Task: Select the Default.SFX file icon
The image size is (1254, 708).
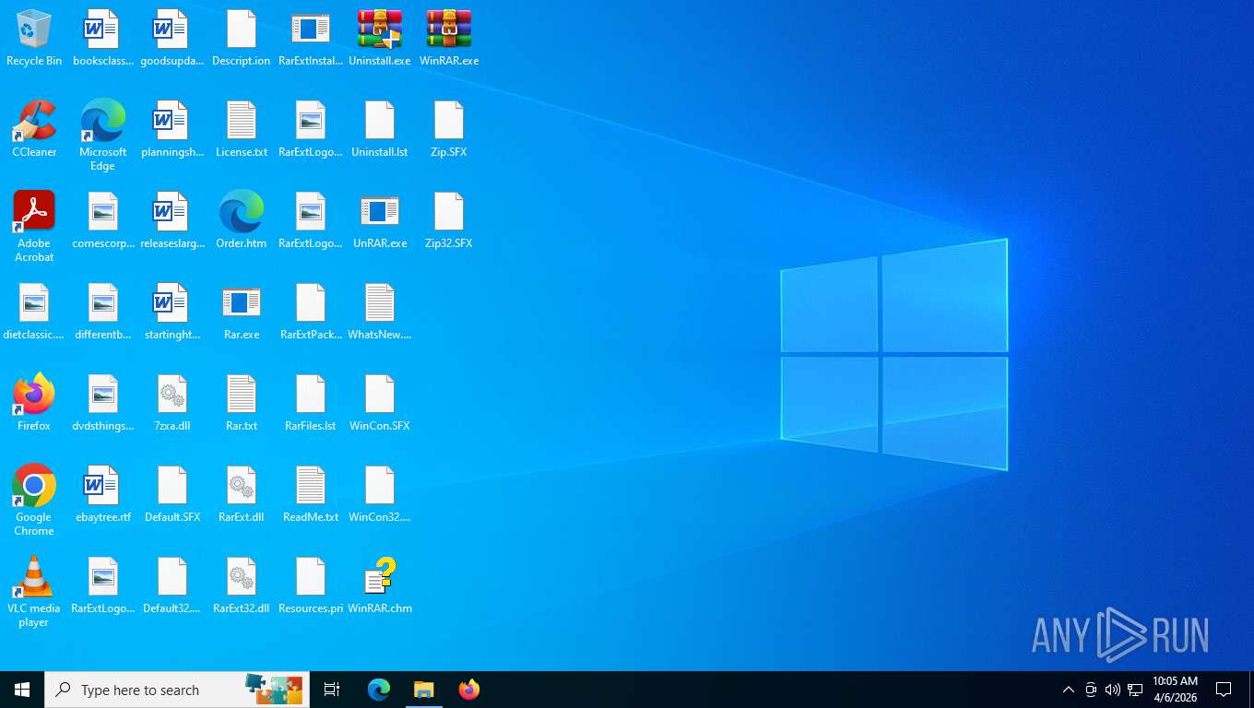Action: pyautogui.click(x=172, y=495)
